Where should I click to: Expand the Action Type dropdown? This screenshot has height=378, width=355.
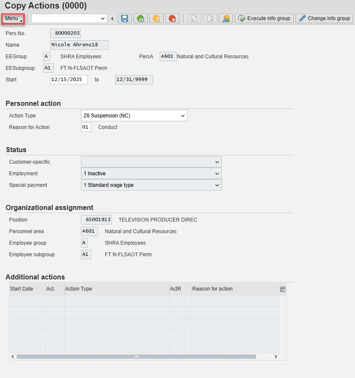click(183, 116)
